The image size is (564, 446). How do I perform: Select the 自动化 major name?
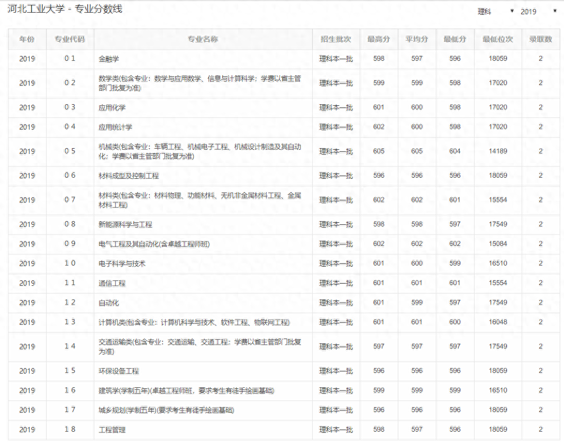coord(108,303)
